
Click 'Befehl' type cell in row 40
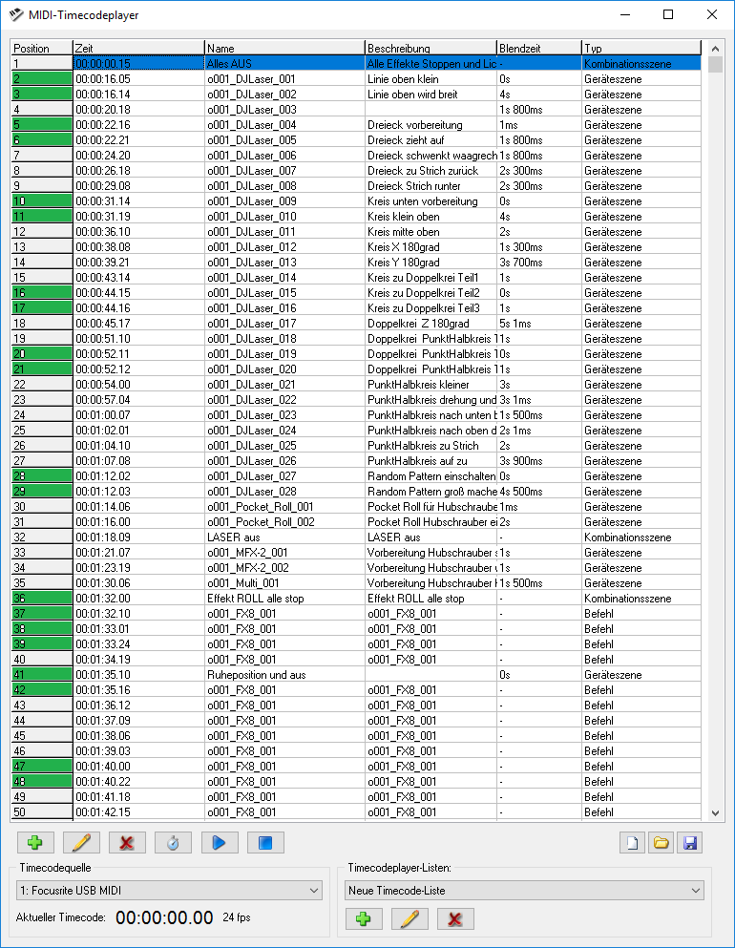(641, 659)
